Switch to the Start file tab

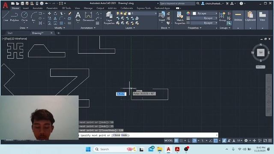10,33
